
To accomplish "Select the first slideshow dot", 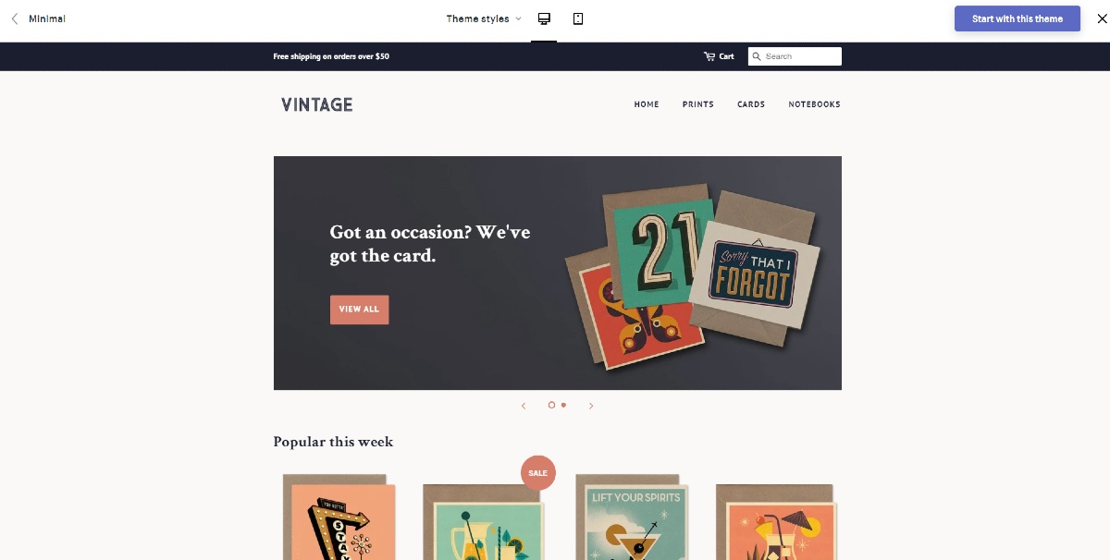I will pos(551,405).
